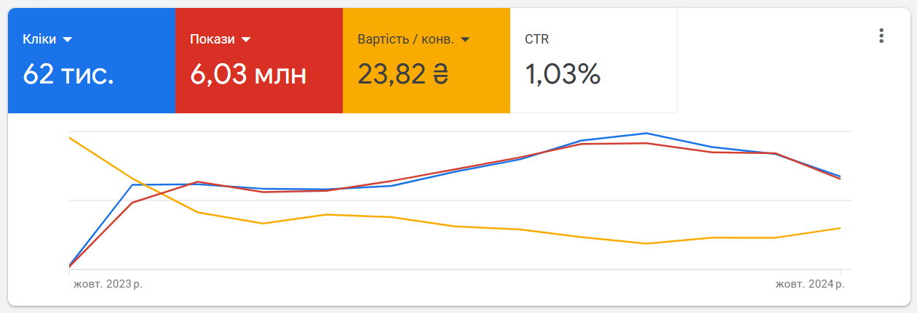Click the жовт. 2024 р. axis label
The height and width of the screenshot is (313, 917).
pos(809,284)
